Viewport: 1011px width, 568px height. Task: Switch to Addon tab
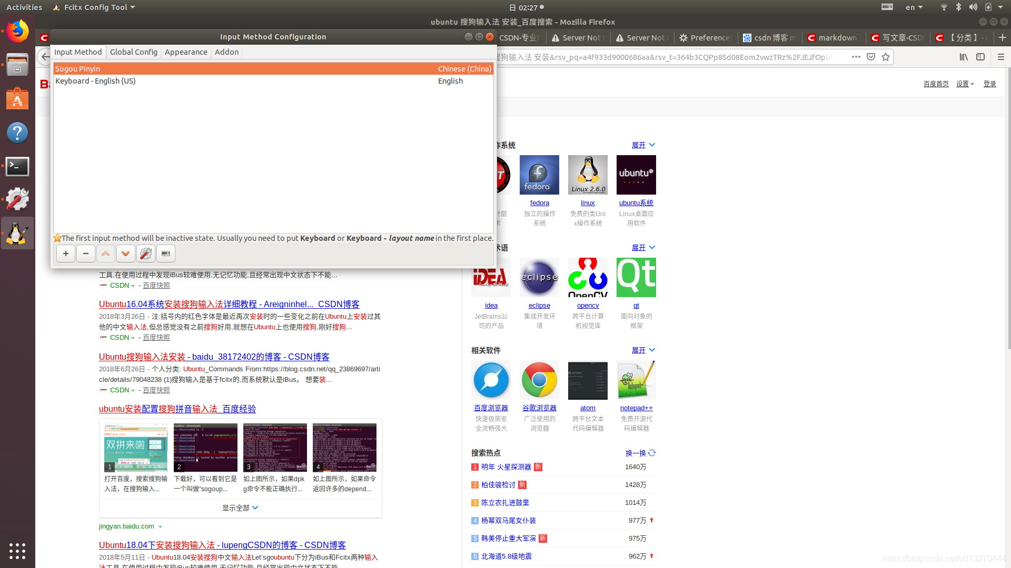pos(226,52)
